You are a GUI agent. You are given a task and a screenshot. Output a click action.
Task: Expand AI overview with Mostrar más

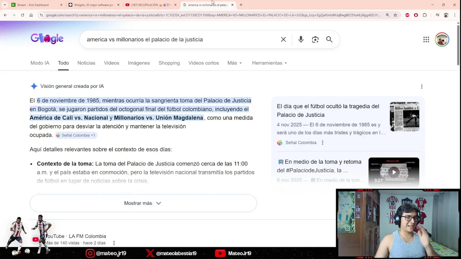pos(143,203)
